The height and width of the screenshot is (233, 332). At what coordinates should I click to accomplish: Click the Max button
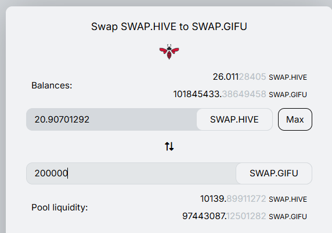(x=295, y=120)
